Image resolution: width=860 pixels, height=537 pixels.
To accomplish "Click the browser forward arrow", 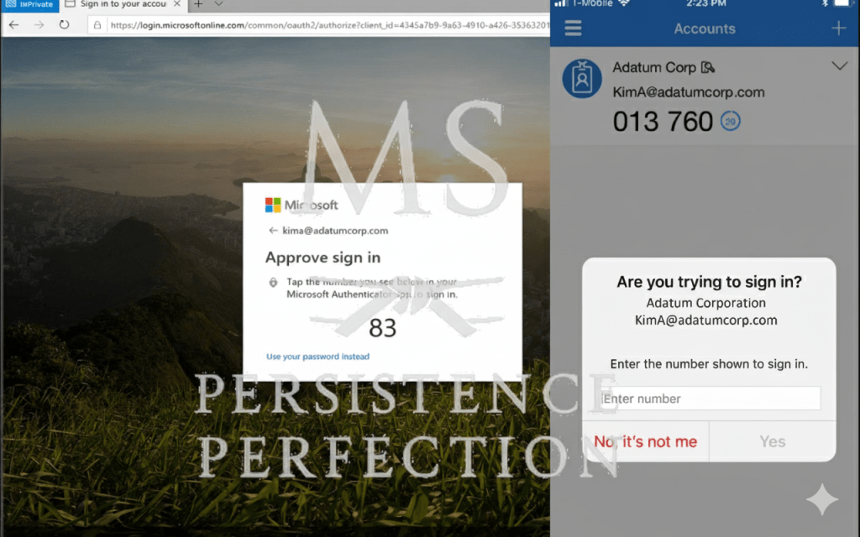I will [39, 25].
